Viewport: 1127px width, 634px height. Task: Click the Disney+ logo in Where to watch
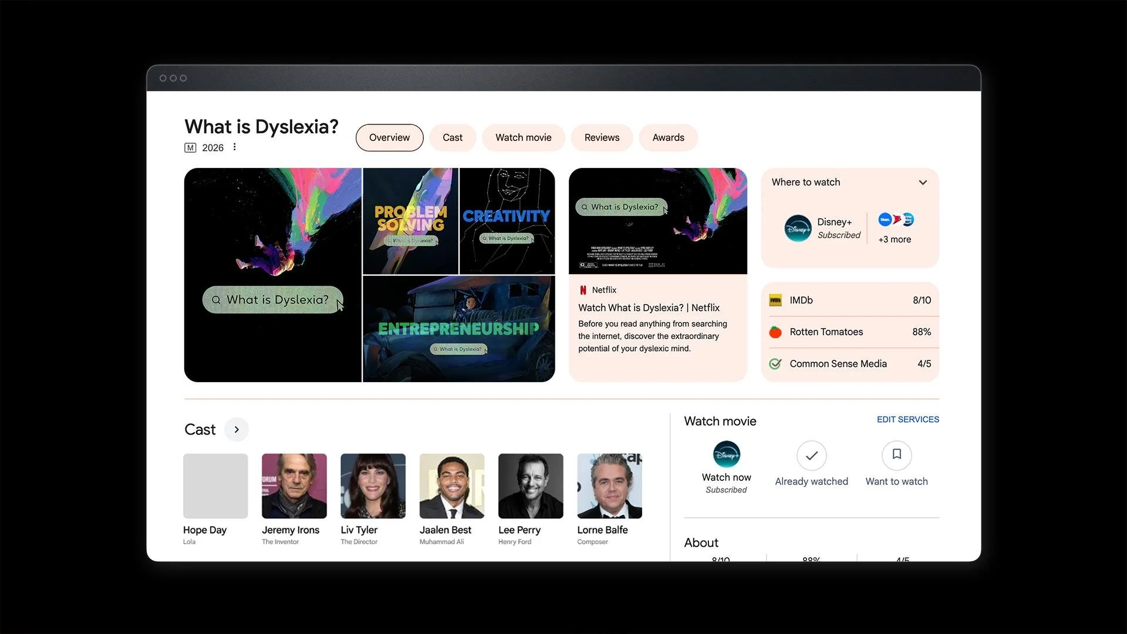(798, 228)
